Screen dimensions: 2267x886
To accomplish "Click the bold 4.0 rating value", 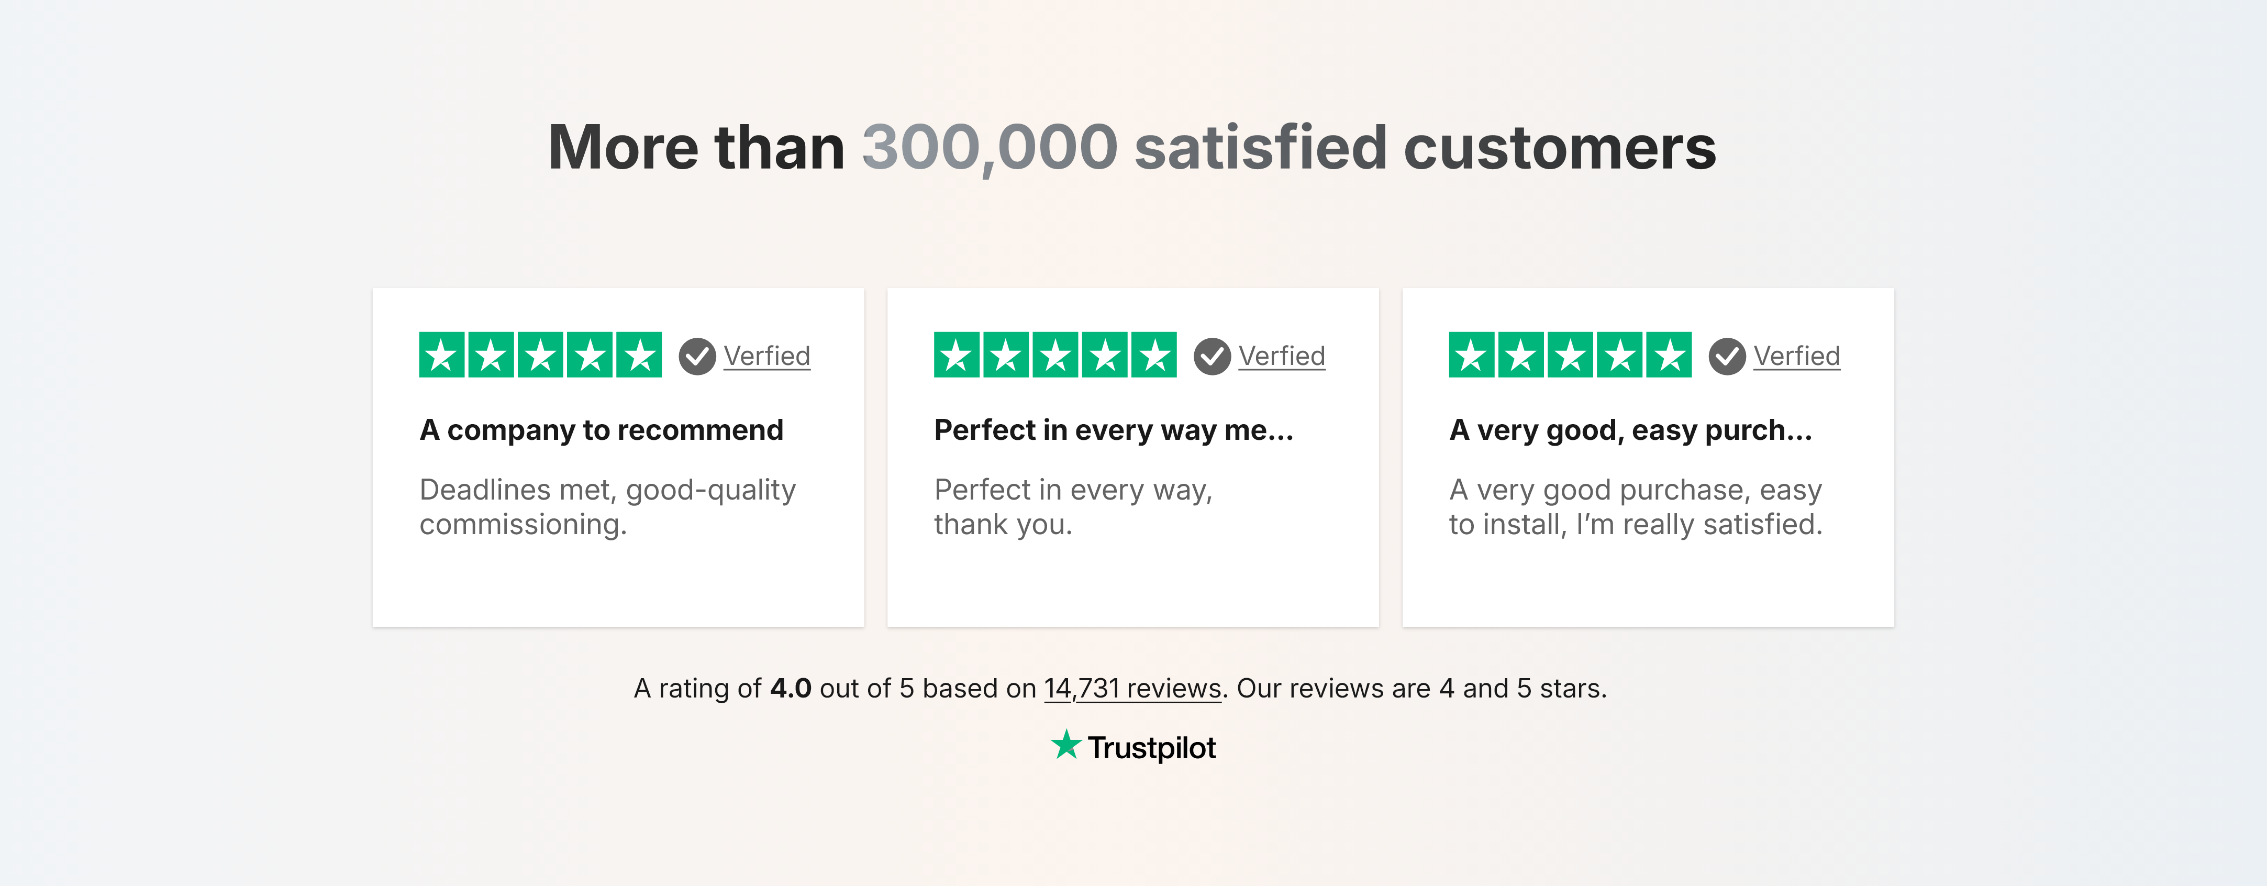I will click(790, 688).
